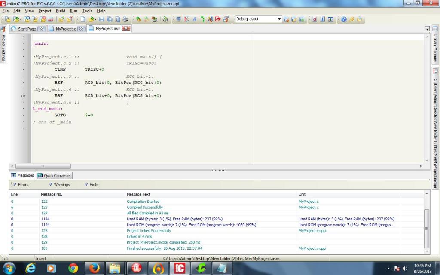Open Internet Explorer from the taskbar
Screen dimensions: 440x275
click(31, 268)
